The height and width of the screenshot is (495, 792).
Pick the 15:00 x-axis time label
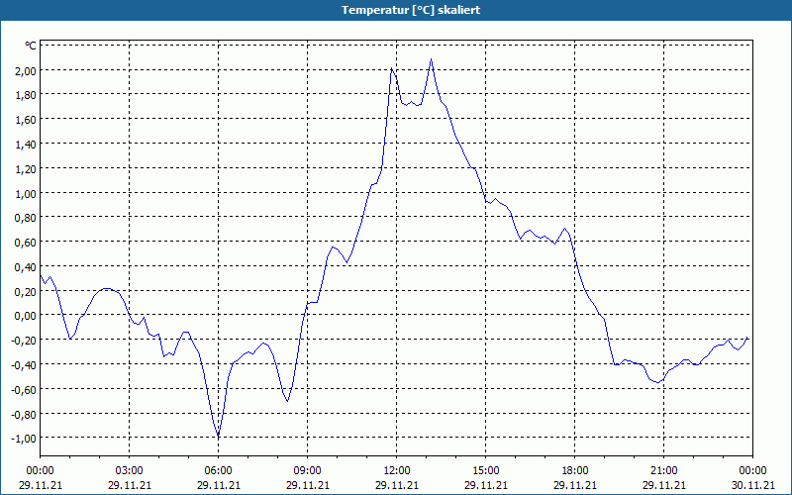485,471
